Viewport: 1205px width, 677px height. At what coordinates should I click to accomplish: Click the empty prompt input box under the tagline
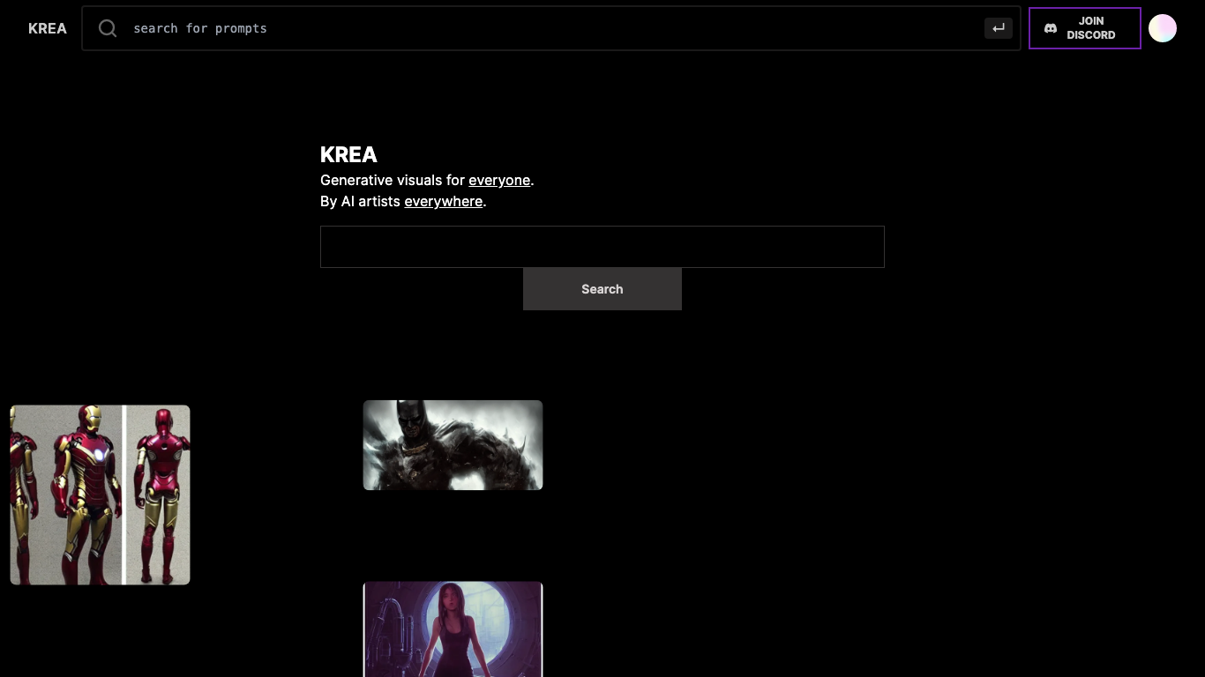602,246
